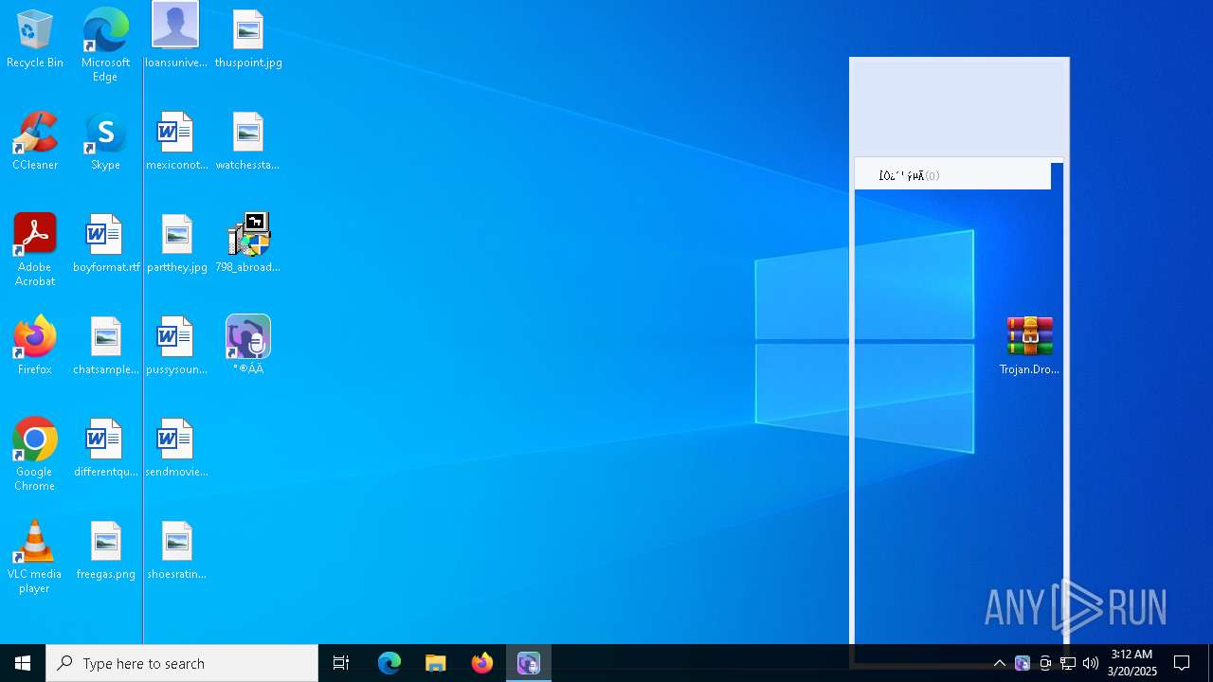
Task: Open the Windows Start menu
Action: pyautogui.click(x=23, y=663)
